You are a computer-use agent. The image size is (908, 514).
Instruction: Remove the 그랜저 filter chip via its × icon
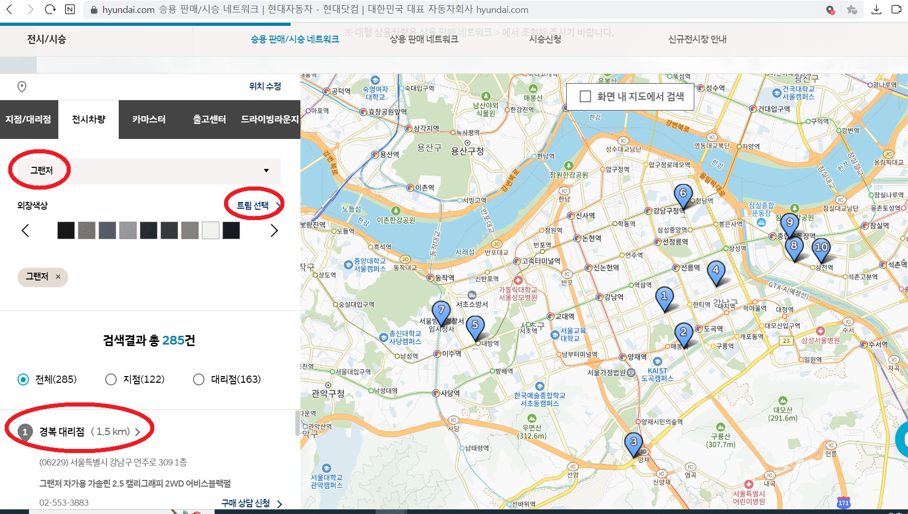click(x=58, y=277)
